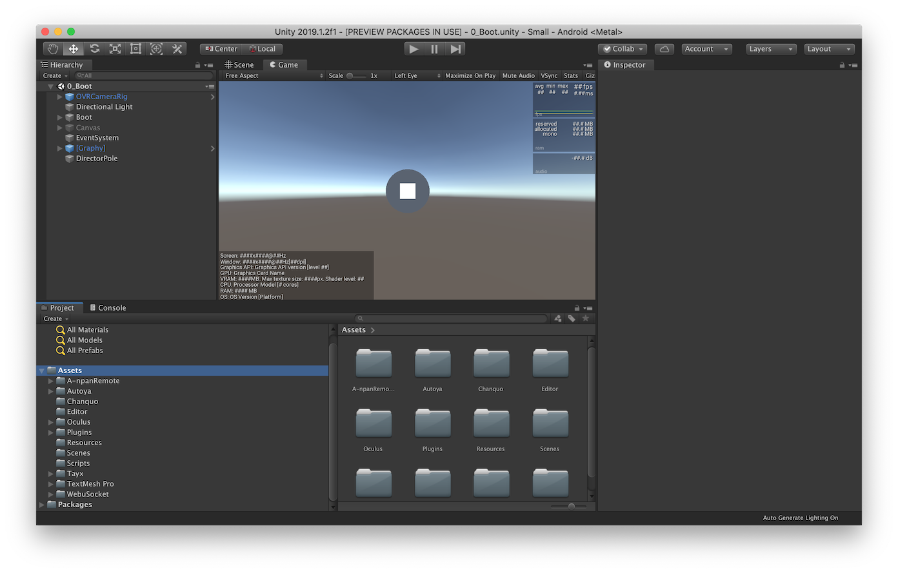Open the Game view options menu icon
Viewport: 898px width, 573px height.
(x=588, y=65)
